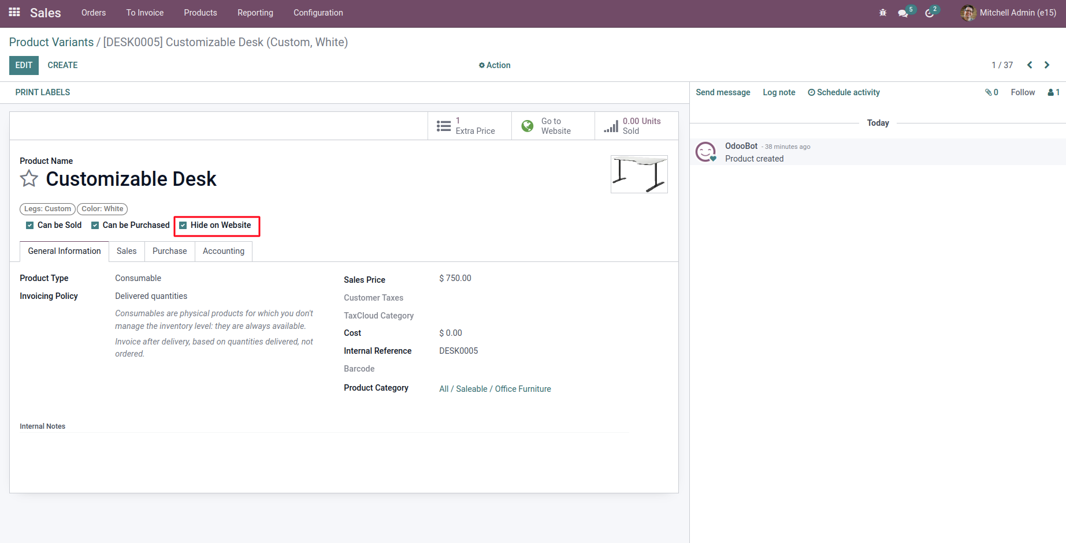Go to previous record arrow
Viewport: 1066px width, 543px height.
[x=1030, y=65]
